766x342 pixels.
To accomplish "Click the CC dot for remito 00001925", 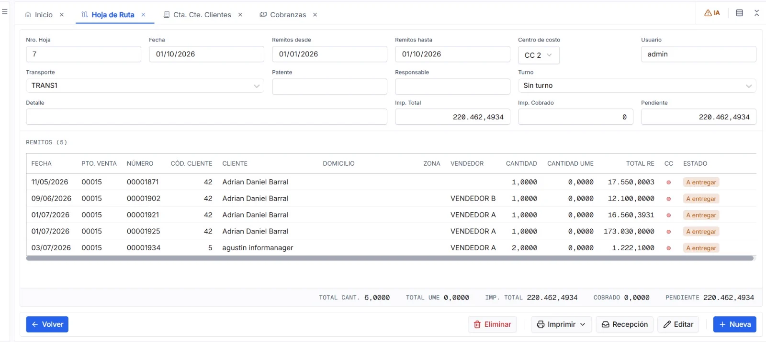I will [x=669, y=232].
